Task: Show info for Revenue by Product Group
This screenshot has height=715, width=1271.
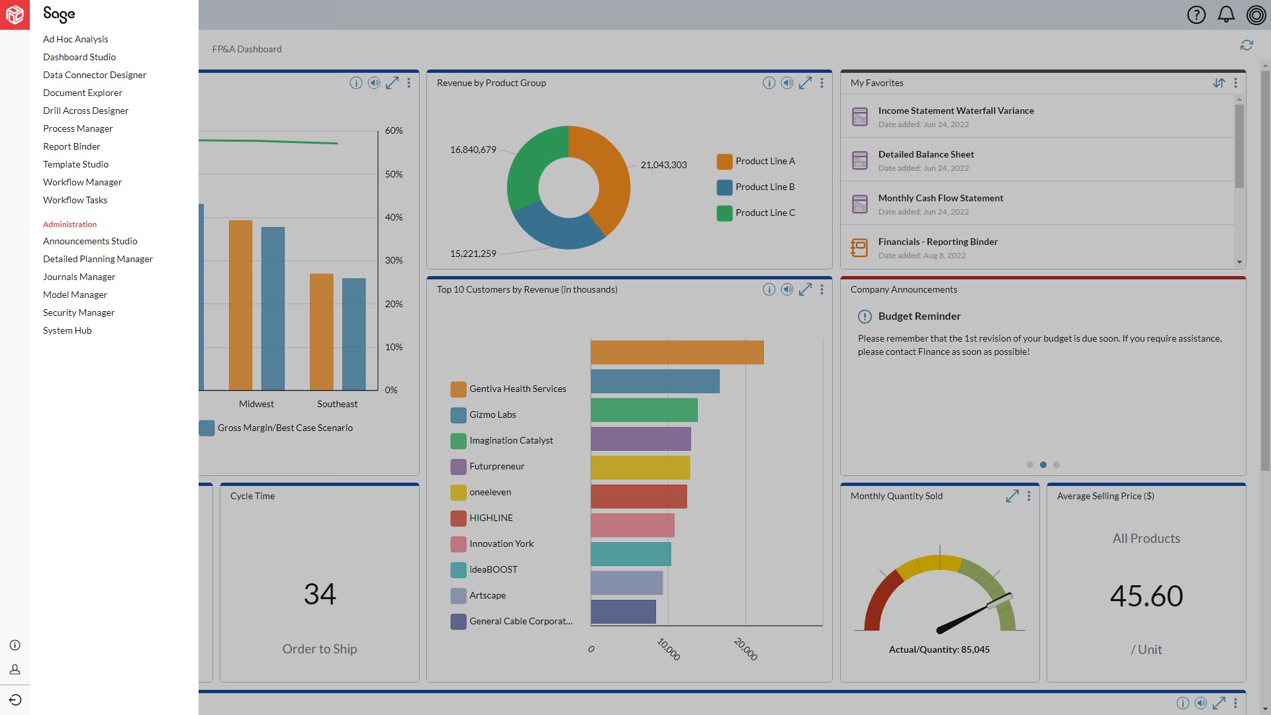Action: pos(769,83)
